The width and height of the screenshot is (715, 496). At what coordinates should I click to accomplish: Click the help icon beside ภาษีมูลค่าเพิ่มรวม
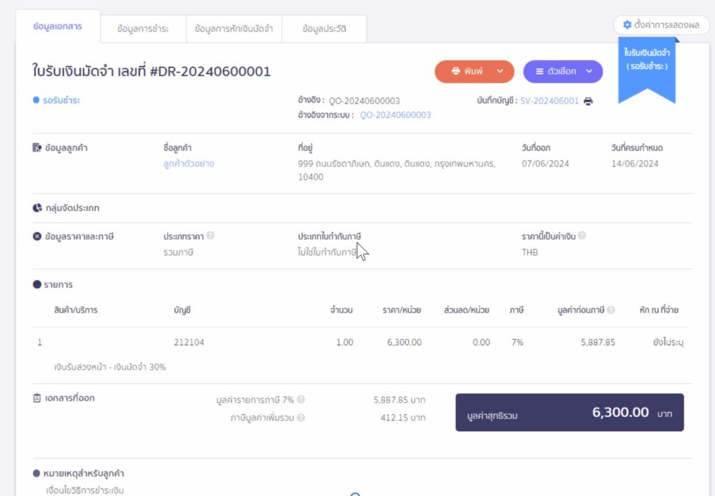tap(301, 417)
